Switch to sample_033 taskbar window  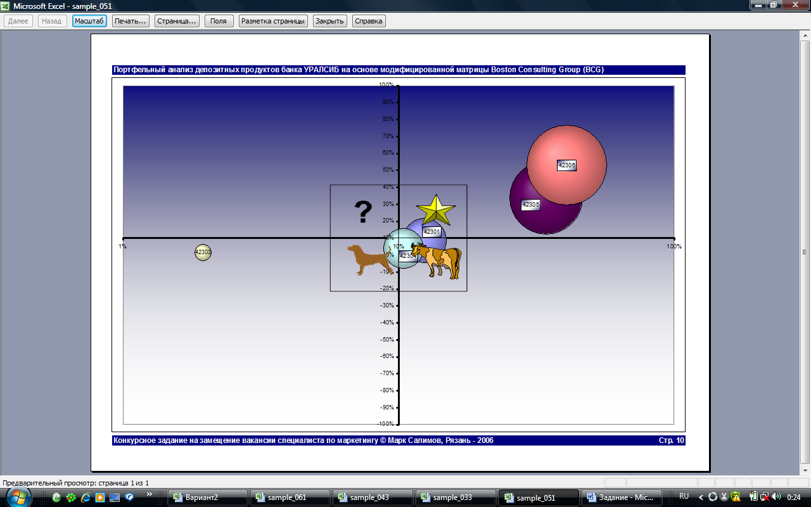(455, 497)
